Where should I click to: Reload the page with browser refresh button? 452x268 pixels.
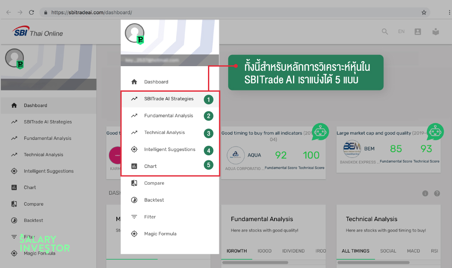tap(31, 13)
